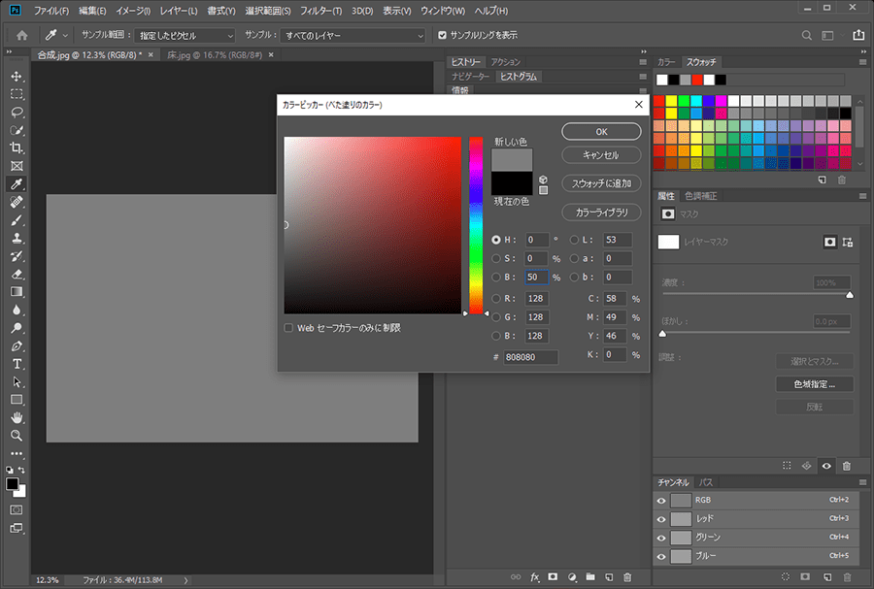Image resolution: width=874 pixels, height=589 pixels.
Task: Toggle サンプルリングを表示 checkbox
Action: coord(443,36)
